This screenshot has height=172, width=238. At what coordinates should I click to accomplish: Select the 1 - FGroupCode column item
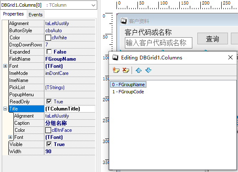128,92
